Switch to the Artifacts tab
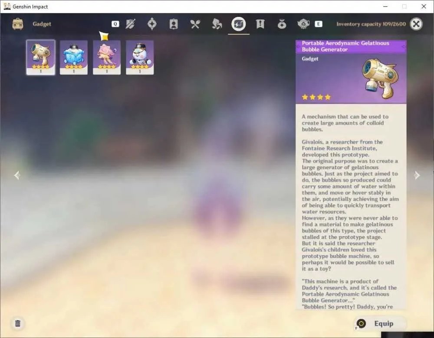Image resolution: width=434 pixels, height=338 pixels. pyautogui.click(x=152, y=24)
